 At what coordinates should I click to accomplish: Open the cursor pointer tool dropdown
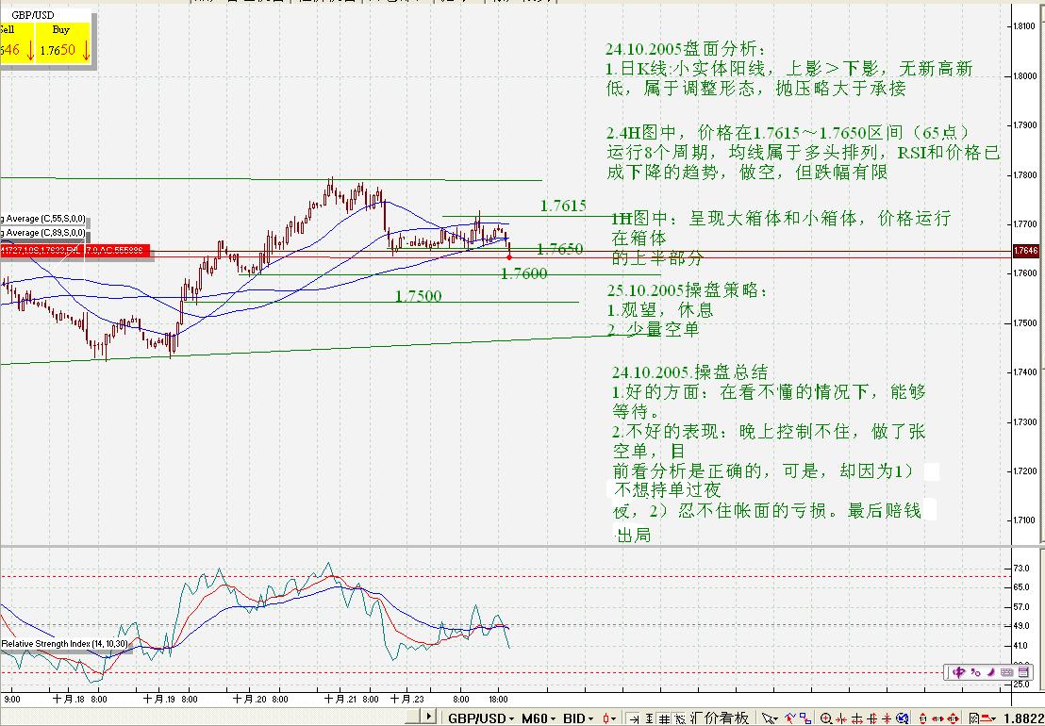coord(769,718)
